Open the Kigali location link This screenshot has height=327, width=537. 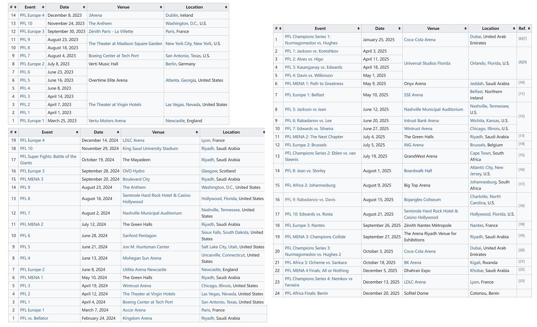click(x=476, y=262)
